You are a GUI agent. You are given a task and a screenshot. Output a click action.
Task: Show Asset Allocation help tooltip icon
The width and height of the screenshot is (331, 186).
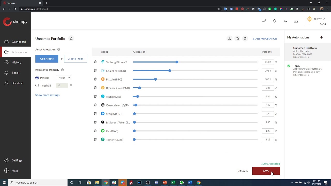click(x=58, y=49)
